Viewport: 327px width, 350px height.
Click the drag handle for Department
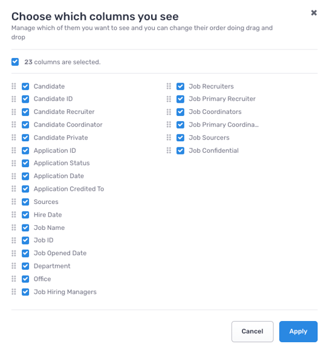(14, 266)
